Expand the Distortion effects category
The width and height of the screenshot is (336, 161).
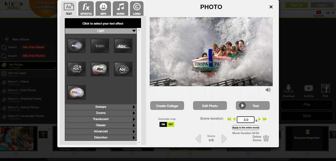(x=101, y=138)
